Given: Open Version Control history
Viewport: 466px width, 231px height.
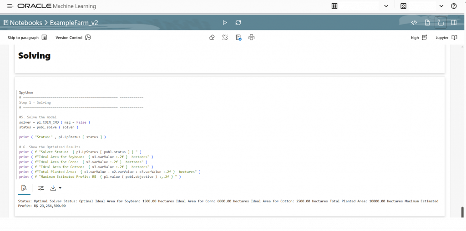Looking at the screenshot, I should coord(73,37).
